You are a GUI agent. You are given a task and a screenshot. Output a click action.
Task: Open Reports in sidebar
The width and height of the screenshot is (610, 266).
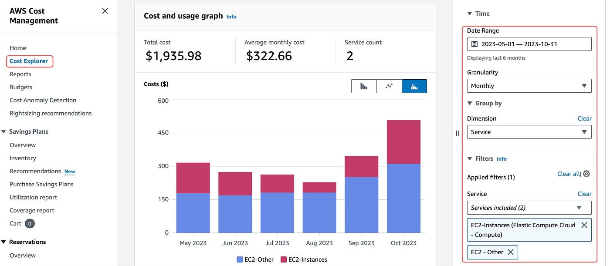20,74
